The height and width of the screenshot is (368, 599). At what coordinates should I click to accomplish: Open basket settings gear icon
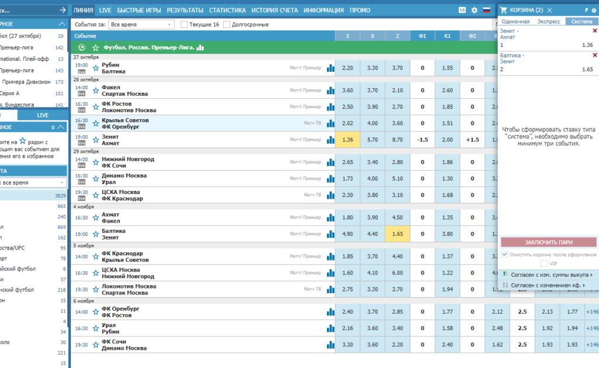point(594,11)
